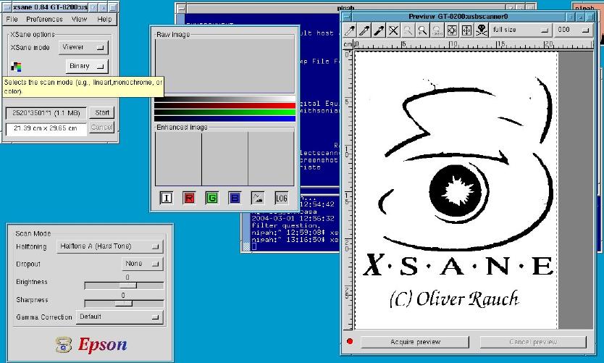The height and width of the screenshot is (363, 604).
Task: Toggle the red (R) histogram channel
Action: click(189, 198)
